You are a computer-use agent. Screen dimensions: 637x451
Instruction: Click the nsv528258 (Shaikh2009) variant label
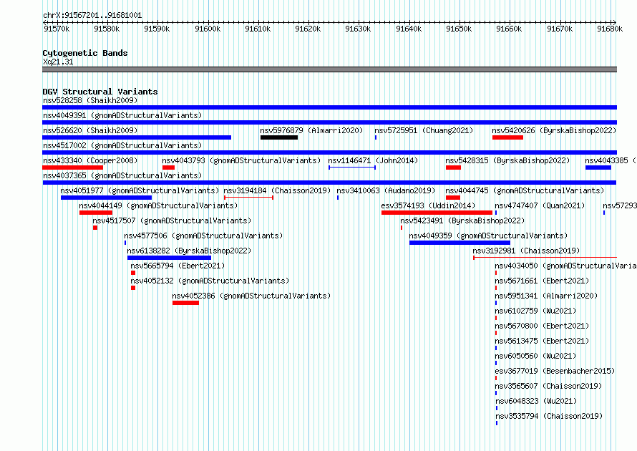pyautogui.click(x=90, y=100)
